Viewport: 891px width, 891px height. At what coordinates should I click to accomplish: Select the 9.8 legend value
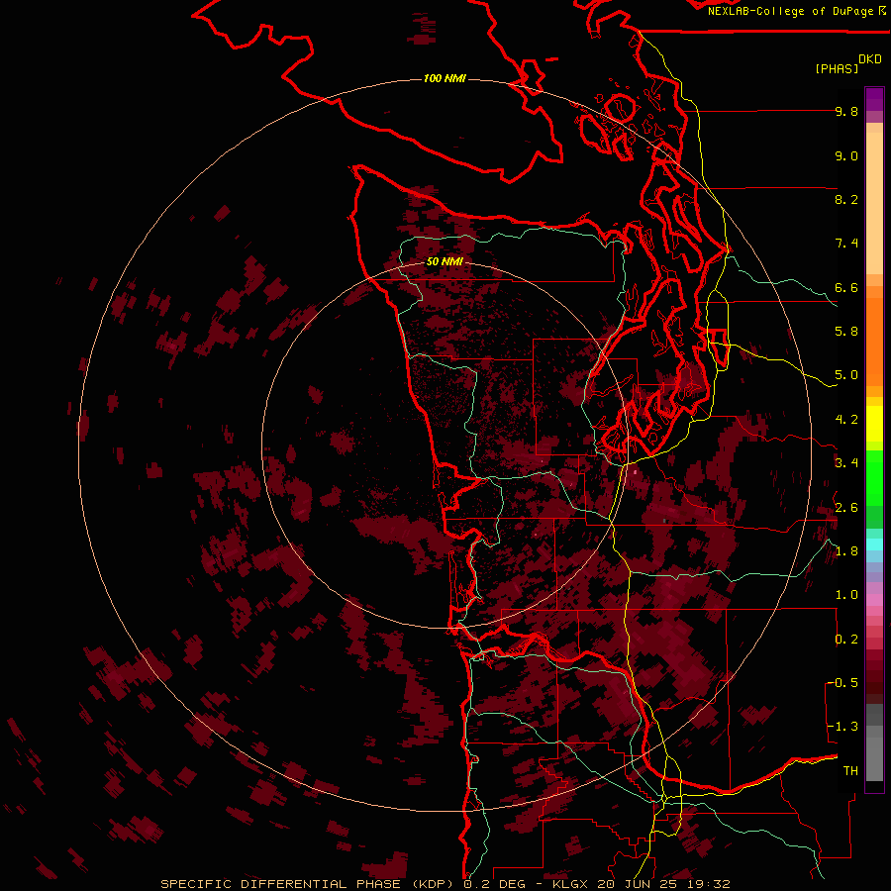pyautogui.click(x=846, y=111)
